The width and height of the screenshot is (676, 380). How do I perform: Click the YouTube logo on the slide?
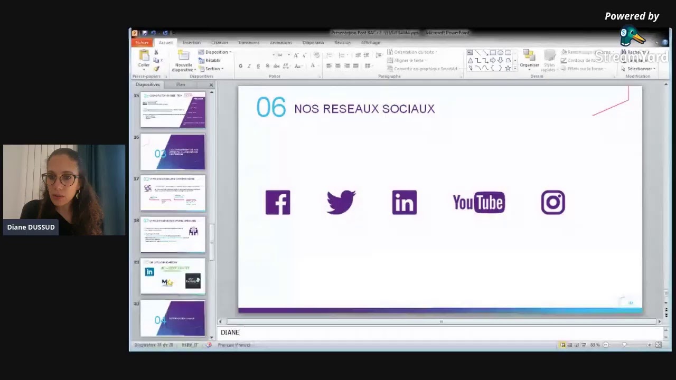click(479, 203)
